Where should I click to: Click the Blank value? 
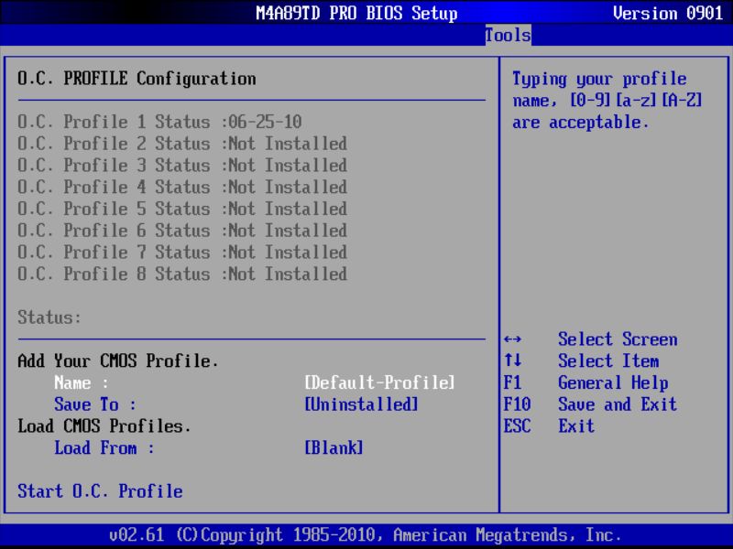coord(335,447)
